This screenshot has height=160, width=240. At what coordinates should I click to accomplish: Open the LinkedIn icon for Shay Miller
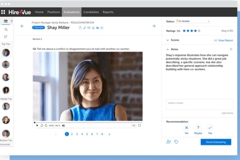click(x=98, y=28)
